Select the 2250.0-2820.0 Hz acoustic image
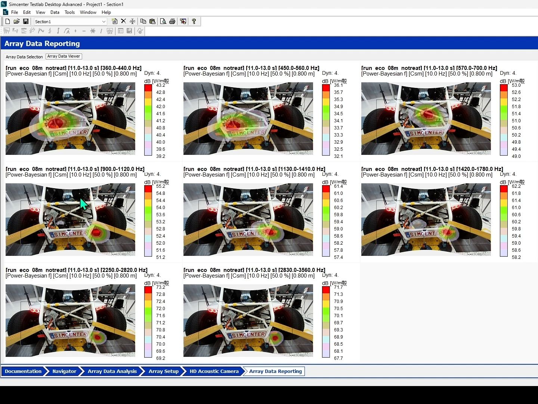Screen dimensions: 538x404 (x=70, y=321)
